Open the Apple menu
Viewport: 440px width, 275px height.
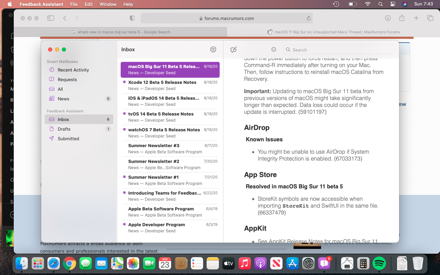tap(10, 4)
